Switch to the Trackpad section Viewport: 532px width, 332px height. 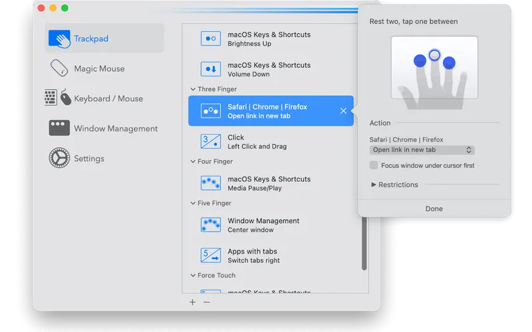click(104, 39)
